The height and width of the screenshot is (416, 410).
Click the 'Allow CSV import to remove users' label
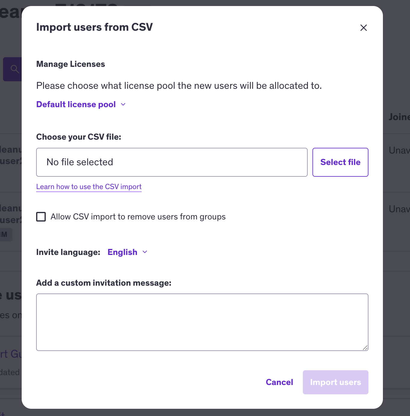click(138, 217)
